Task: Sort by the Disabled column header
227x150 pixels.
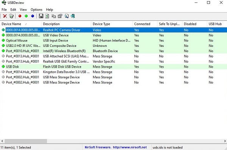Action: click(x=194, y=24)
